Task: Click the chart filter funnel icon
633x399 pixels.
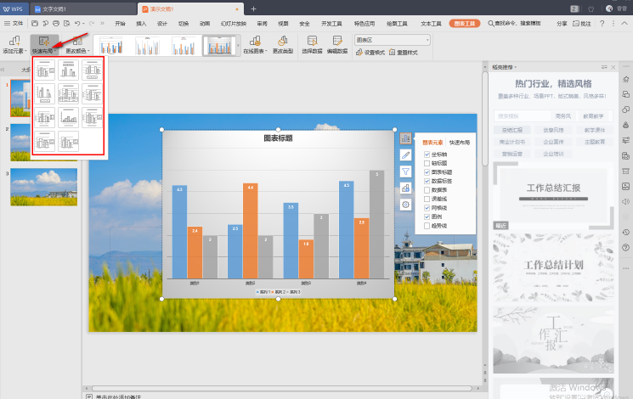Action: point(405,171)
